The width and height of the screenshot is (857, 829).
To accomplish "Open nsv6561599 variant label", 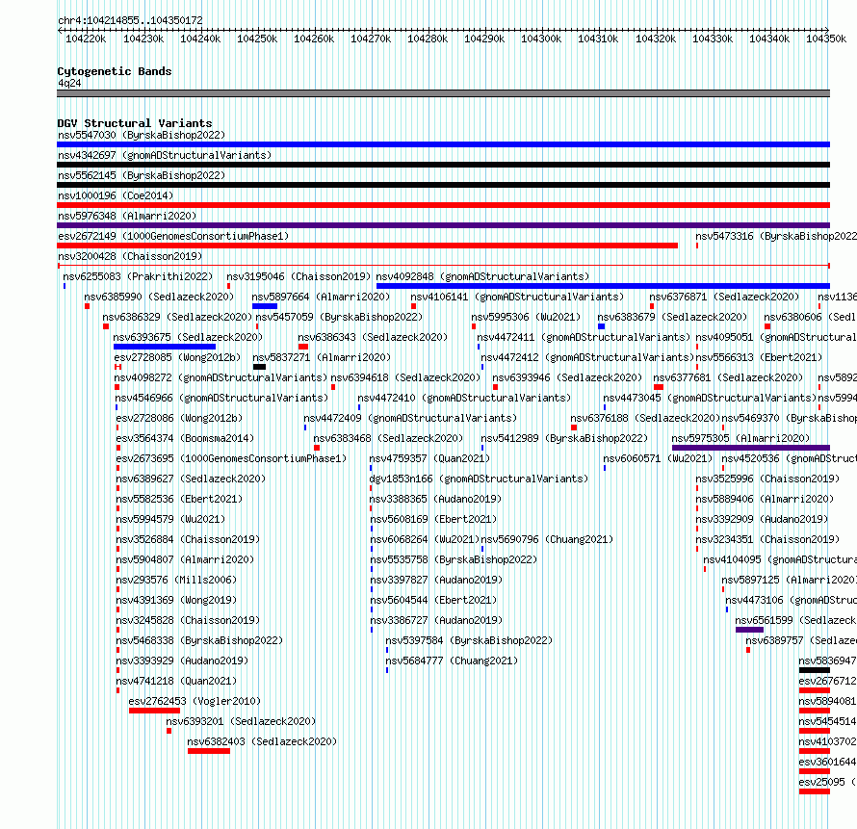I will click(x=795, y=620).
